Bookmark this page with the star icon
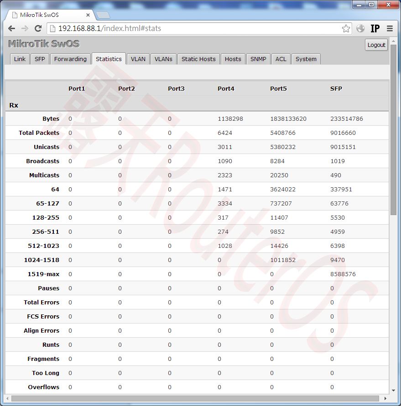401x406 pixels. pyautogui.click(x=346, y=29)
